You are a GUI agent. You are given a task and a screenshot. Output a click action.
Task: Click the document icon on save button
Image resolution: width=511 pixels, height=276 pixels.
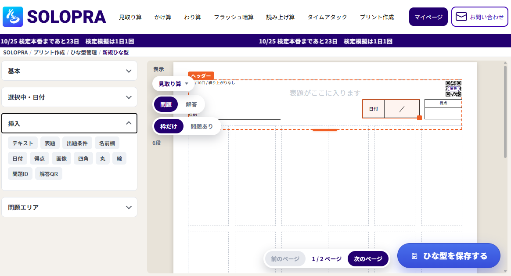414,256
